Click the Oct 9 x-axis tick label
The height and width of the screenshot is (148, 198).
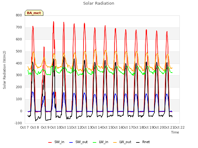[x=45, y=127]
